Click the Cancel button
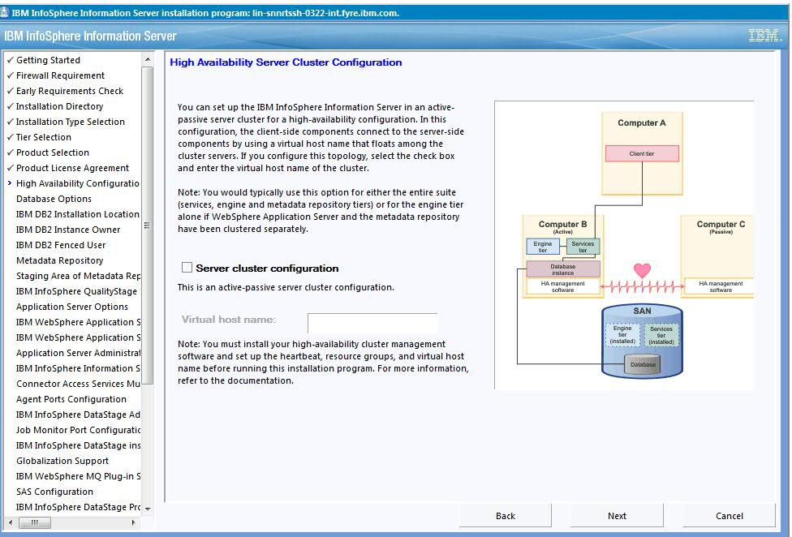This screenshot has width=792, height=537. (728, 515)
